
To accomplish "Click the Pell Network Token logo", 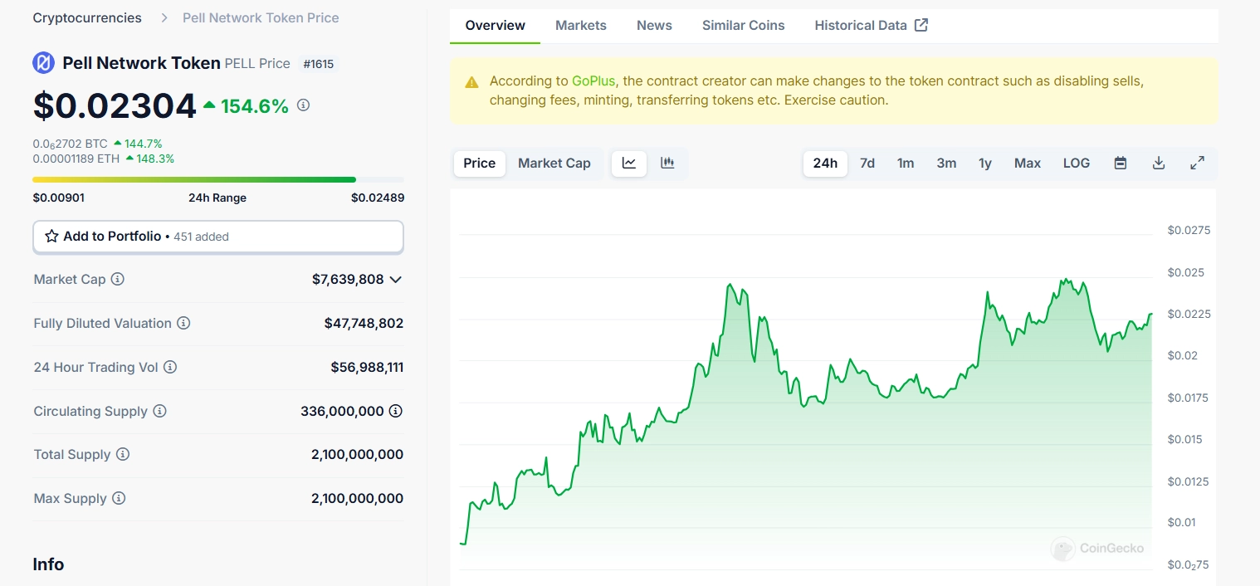I will pos(43,62).
